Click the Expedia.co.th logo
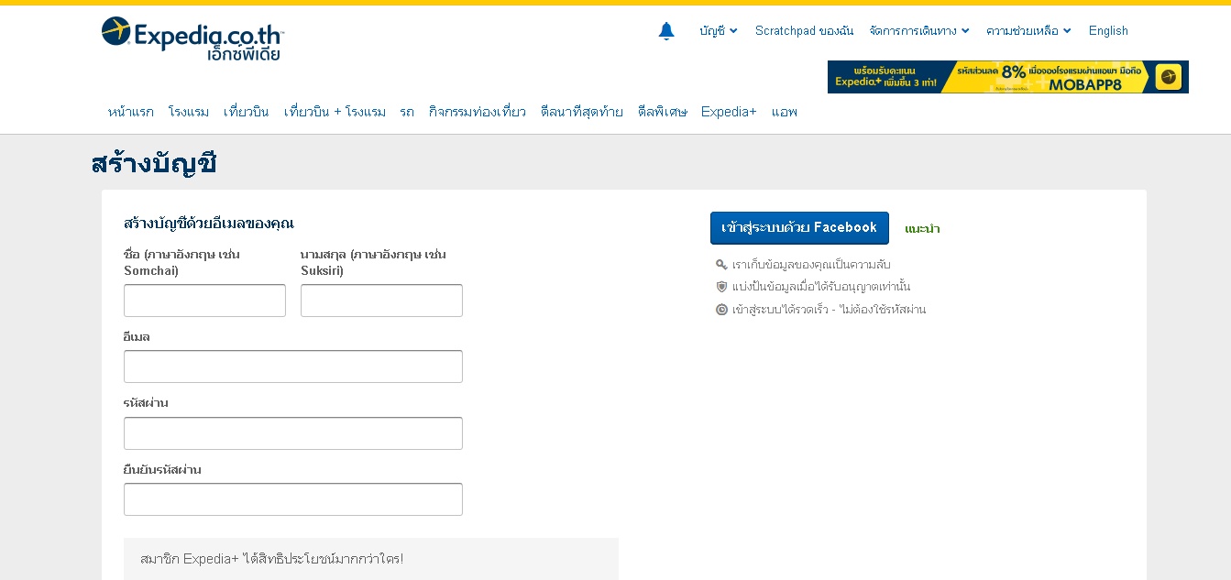This screenshot has width=1231, height=580. pos(192,38)
